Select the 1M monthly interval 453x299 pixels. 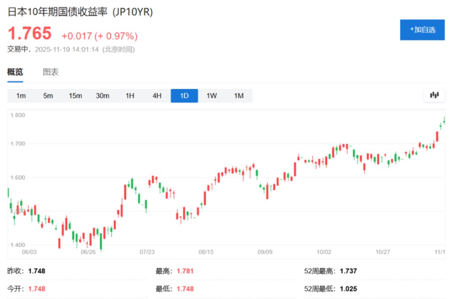[x=239, y=96]
